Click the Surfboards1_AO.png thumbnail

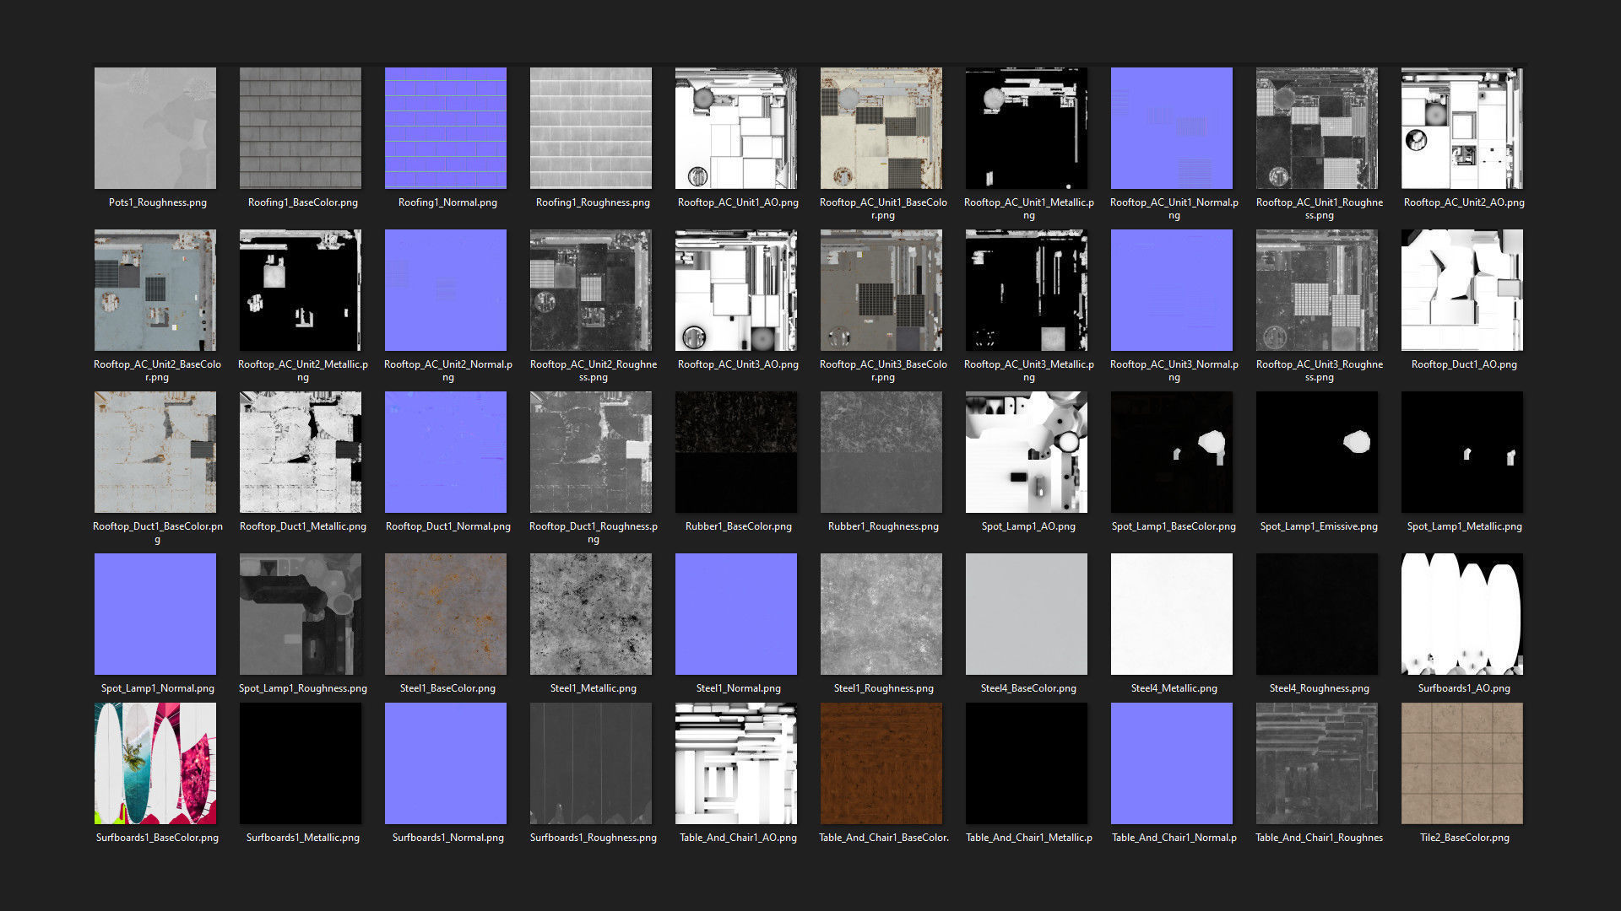1462,614
